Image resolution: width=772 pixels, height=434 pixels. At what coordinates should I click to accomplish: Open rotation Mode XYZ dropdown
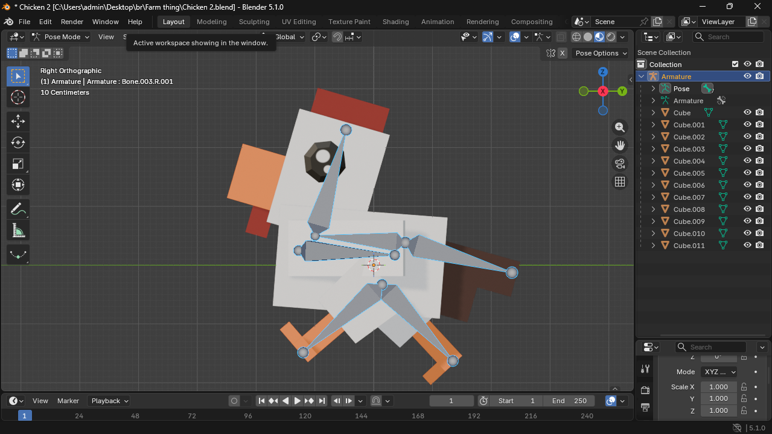[718, 372]
